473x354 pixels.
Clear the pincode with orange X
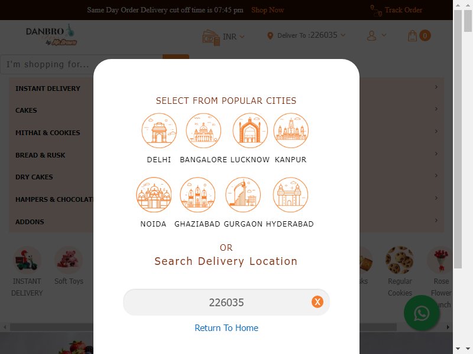click(x=318, y=301)
